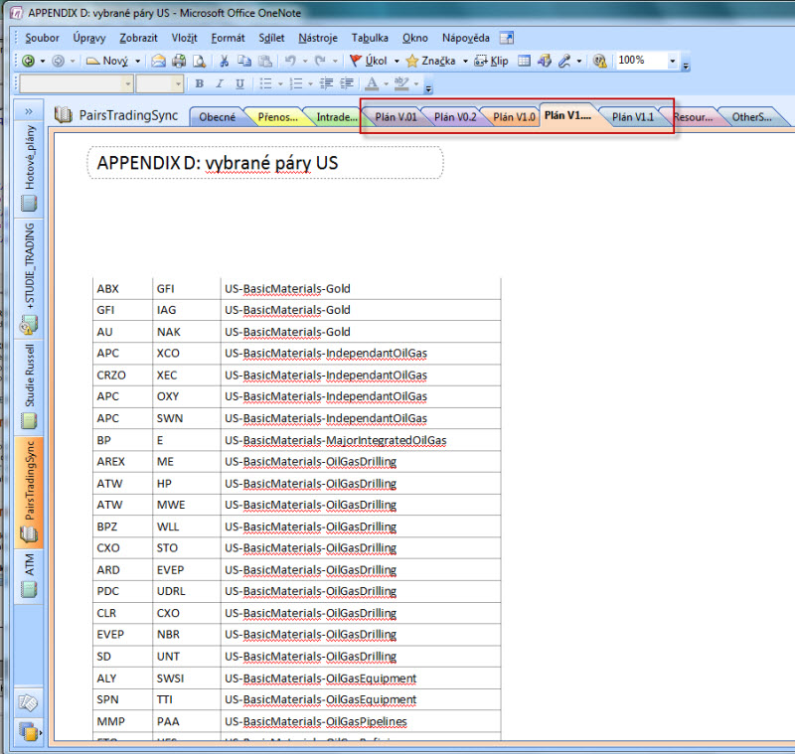This screenshot has height=754, width=795.
Task: Expand the Nový button dropdown arrow
Action: [137, 61]
